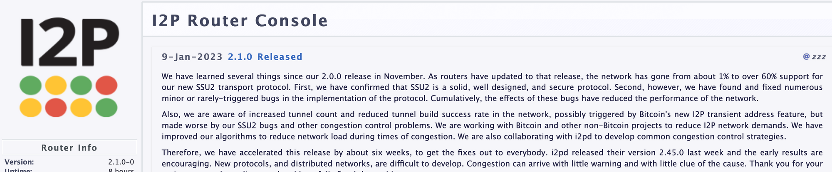Click the Version label in Router Info
Screen dimensions: 832x172
(19, 162)
